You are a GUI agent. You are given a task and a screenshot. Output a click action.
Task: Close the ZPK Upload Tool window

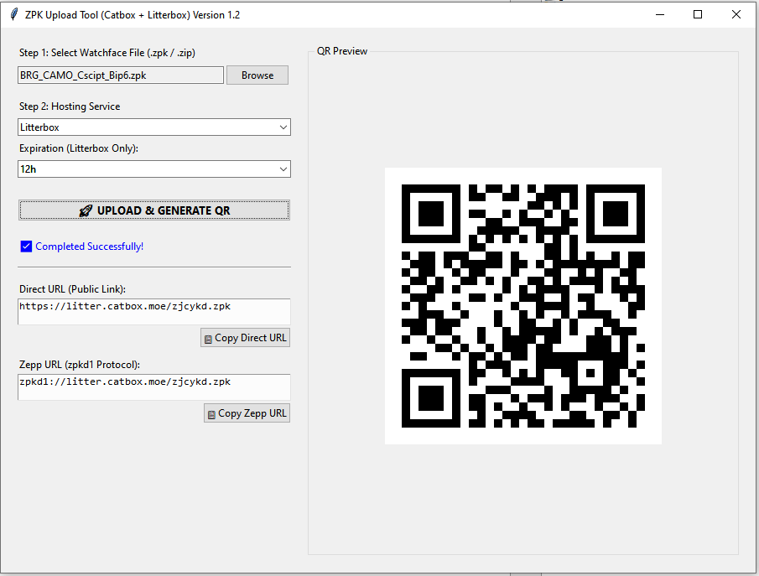736,14
